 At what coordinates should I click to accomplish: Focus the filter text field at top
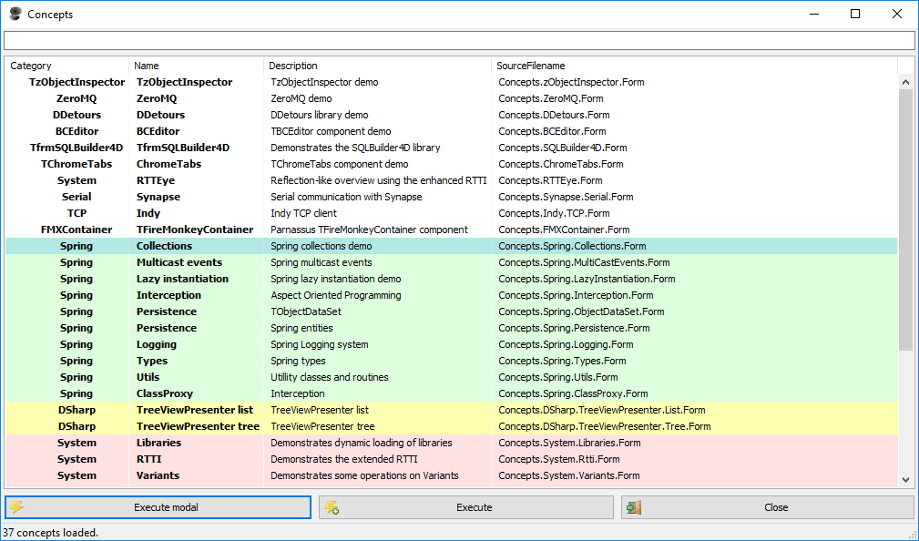459,40
